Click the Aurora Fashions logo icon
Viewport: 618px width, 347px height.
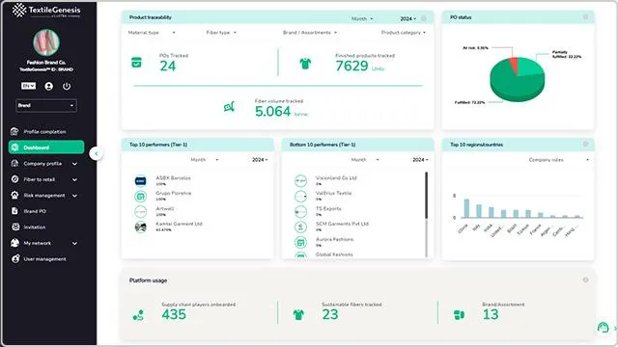pos(300,242)
